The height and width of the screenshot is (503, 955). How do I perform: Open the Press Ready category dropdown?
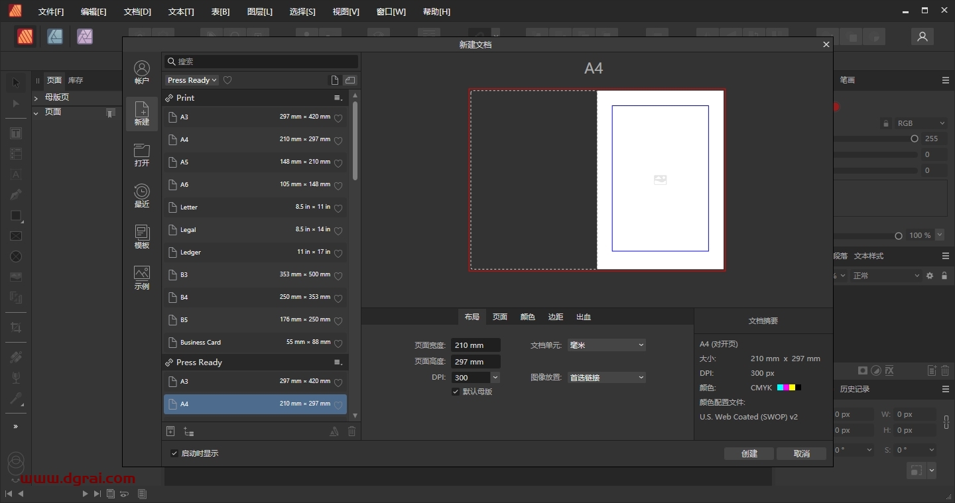click(x=192, y=80)
